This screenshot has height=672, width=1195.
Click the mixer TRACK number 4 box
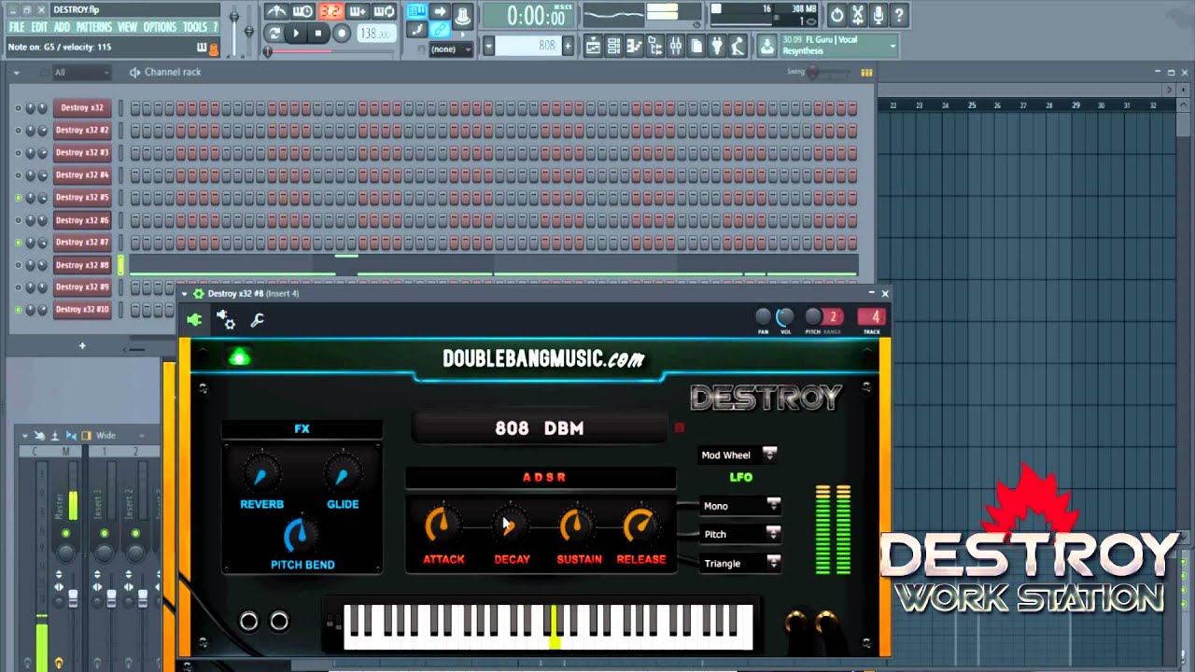[874, 317]
